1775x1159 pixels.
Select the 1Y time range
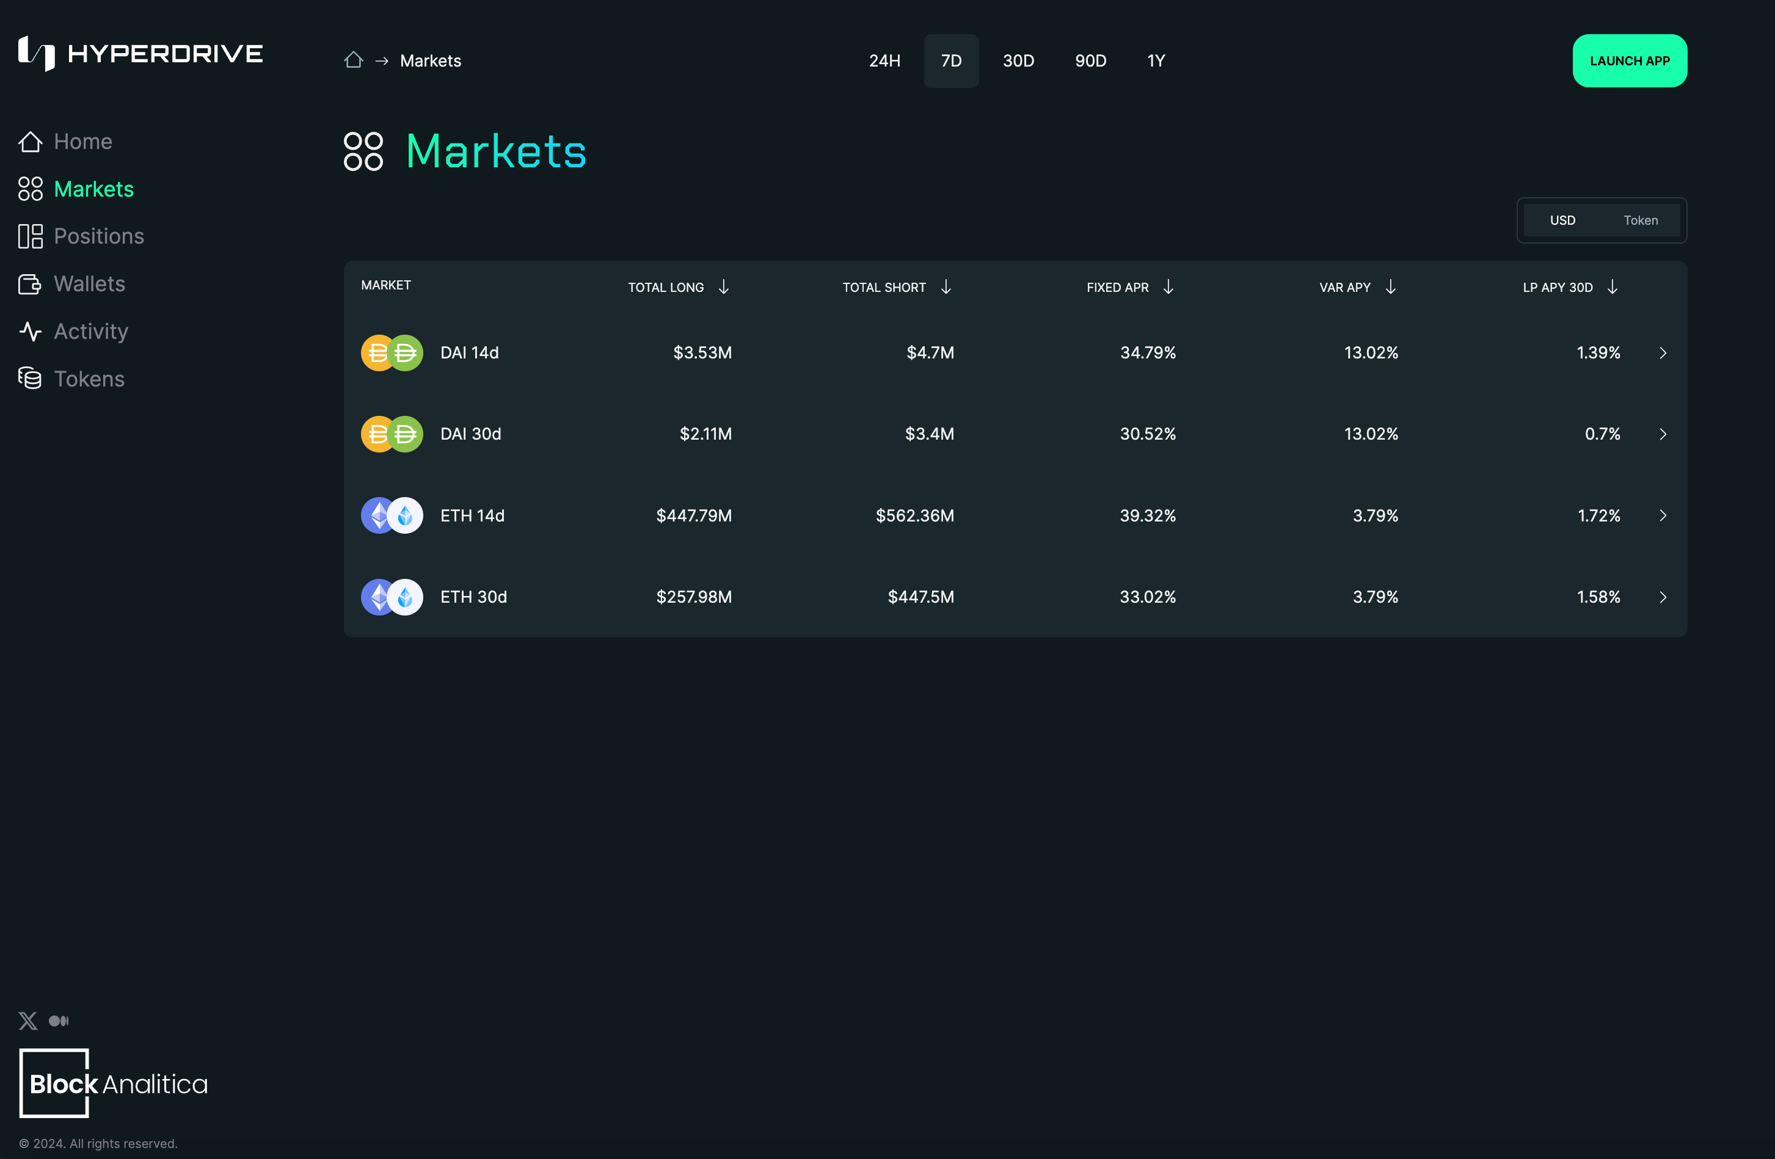tap(1155, 60)
